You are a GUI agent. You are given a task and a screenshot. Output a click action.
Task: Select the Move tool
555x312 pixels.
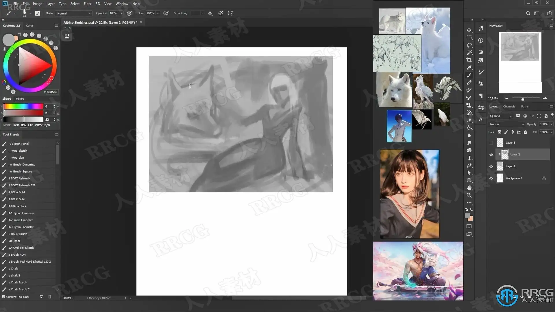click(469, 30)
